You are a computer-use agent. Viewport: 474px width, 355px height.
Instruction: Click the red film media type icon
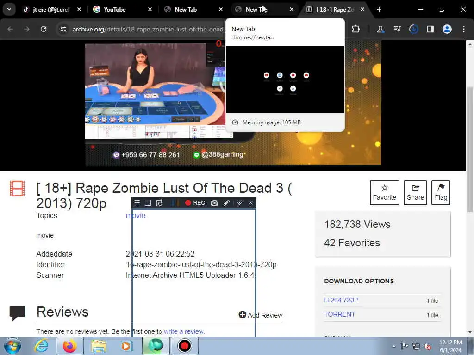click(x=17, y=189)
